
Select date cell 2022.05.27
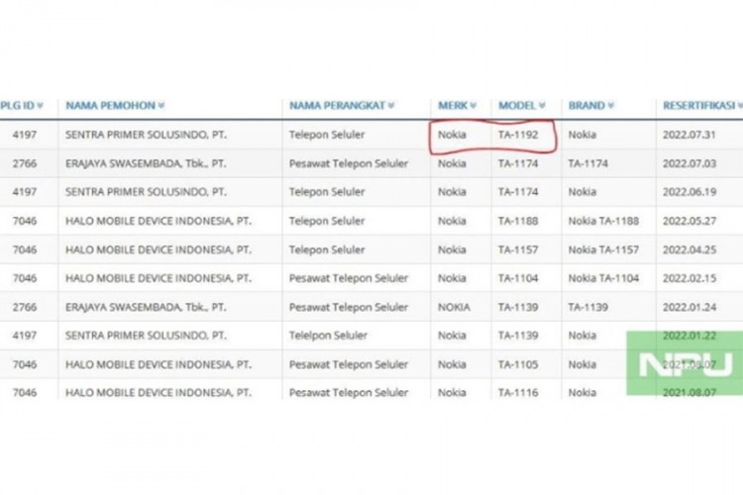(689, 221)
